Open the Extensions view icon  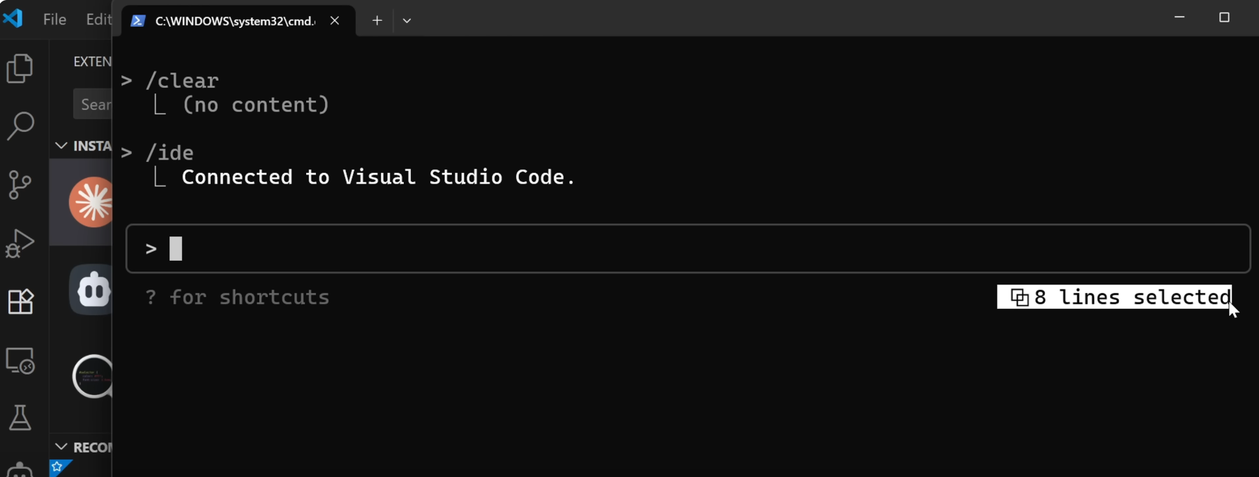pyautogui.click(x=20, y=301)
